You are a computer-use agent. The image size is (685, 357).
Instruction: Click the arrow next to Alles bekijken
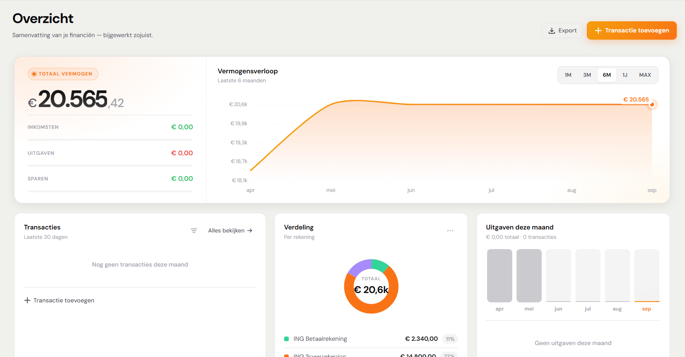coord(250,231)
